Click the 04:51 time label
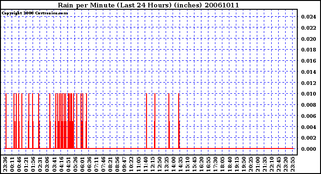The height and width of the screenshot is (174, 321). click(x=68, y=164)
